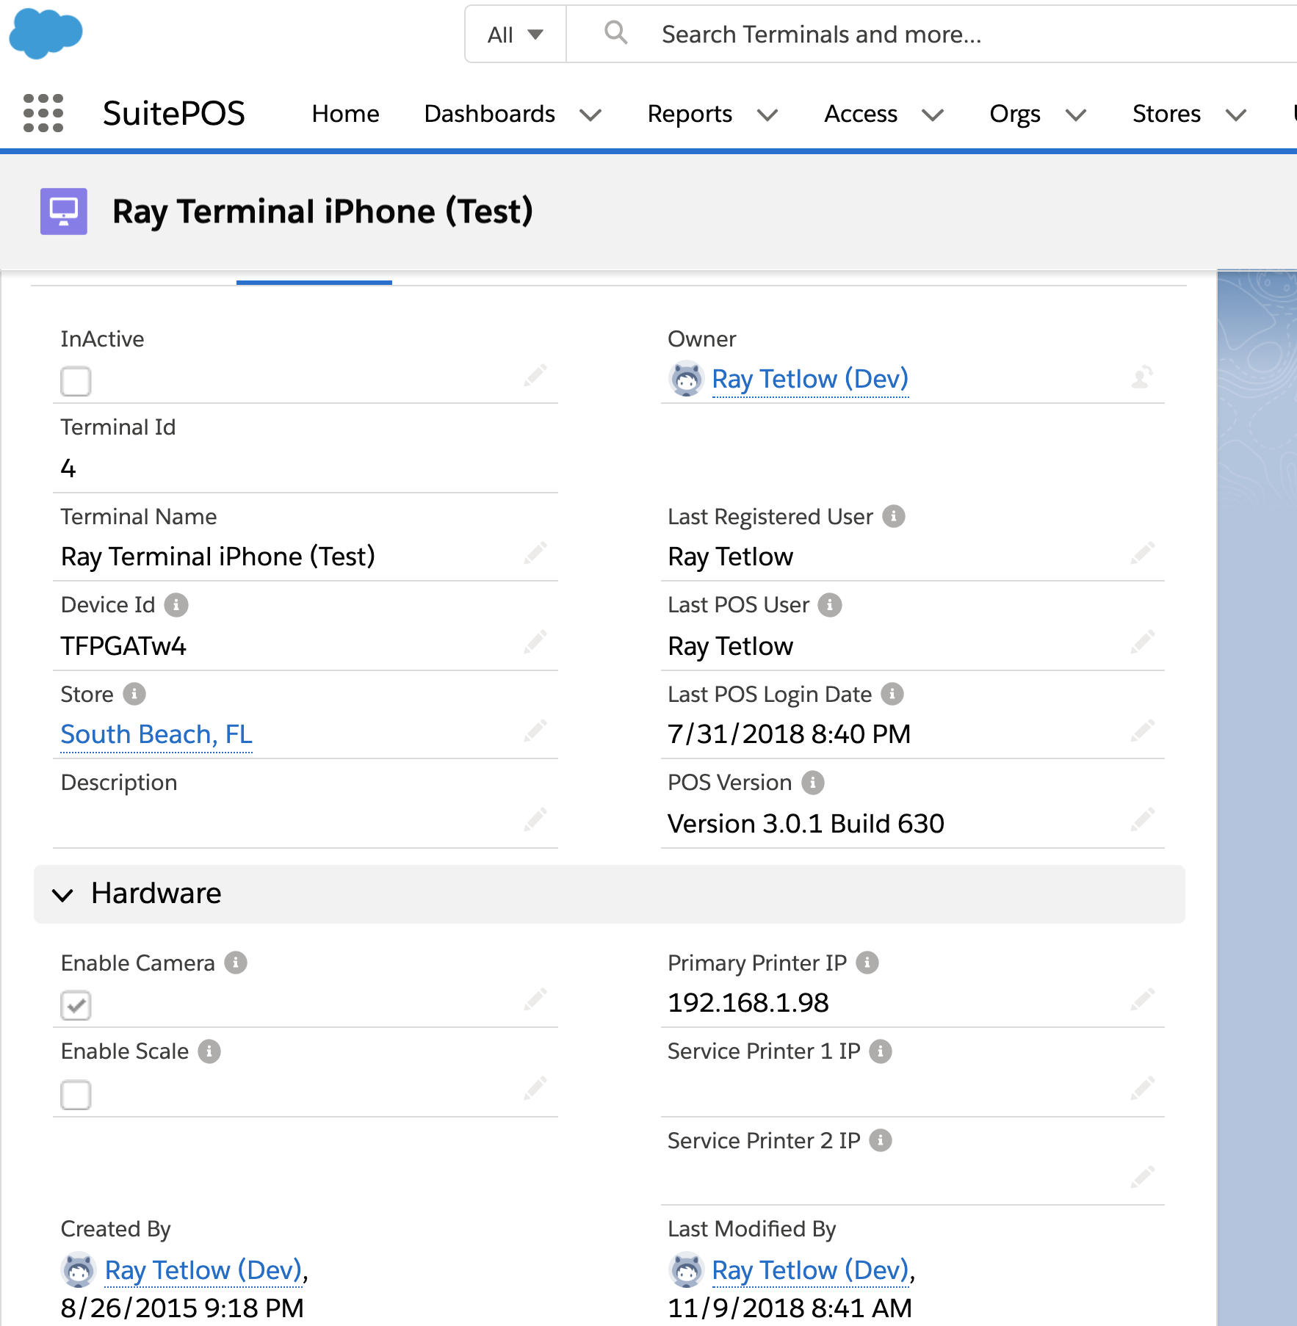Show Enable Scale info icon

[x=209, y=1051]
